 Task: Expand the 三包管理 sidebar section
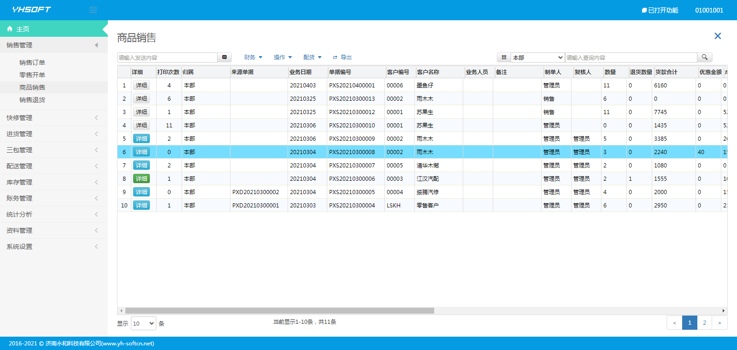point(54,150)
